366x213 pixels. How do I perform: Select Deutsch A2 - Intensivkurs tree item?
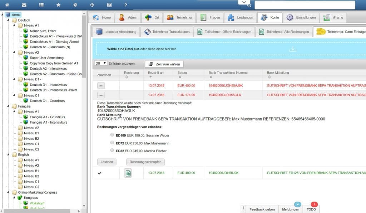tap(48, 69)
